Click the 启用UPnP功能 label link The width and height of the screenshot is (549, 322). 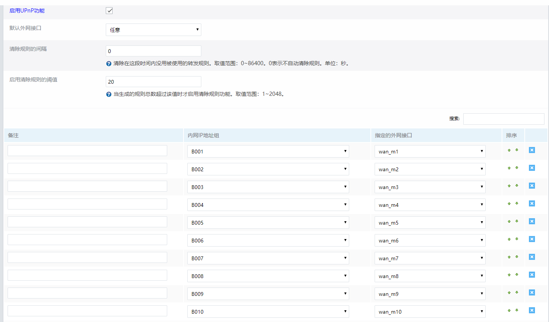[x=27, y=11]
